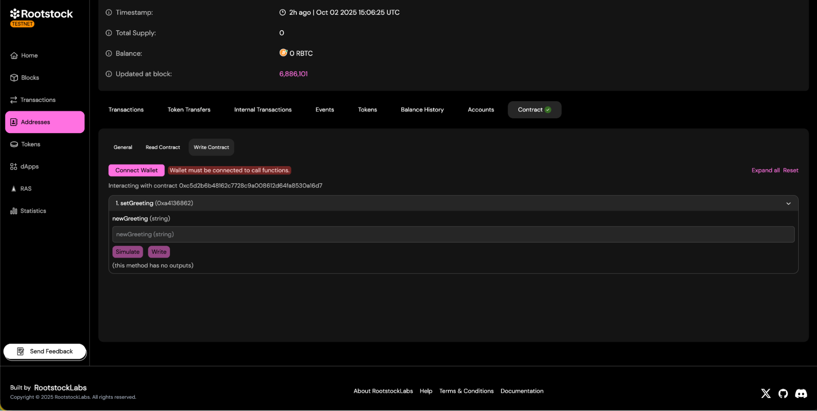Click the Send Feedback button
The width and height of the screenshot is (817, 411).
click(x=45, y=351)
